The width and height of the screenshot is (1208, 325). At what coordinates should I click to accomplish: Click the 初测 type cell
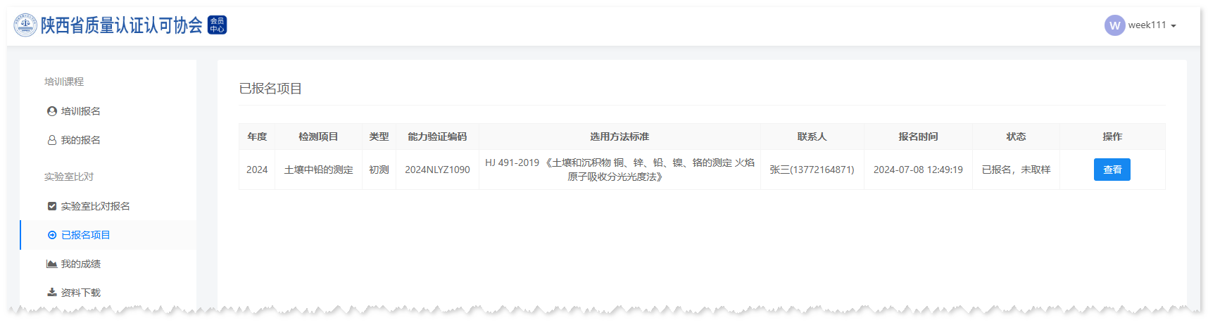(379, 170)
